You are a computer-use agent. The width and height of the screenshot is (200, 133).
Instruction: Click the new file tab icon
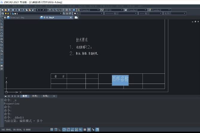(x=76, y=18)
